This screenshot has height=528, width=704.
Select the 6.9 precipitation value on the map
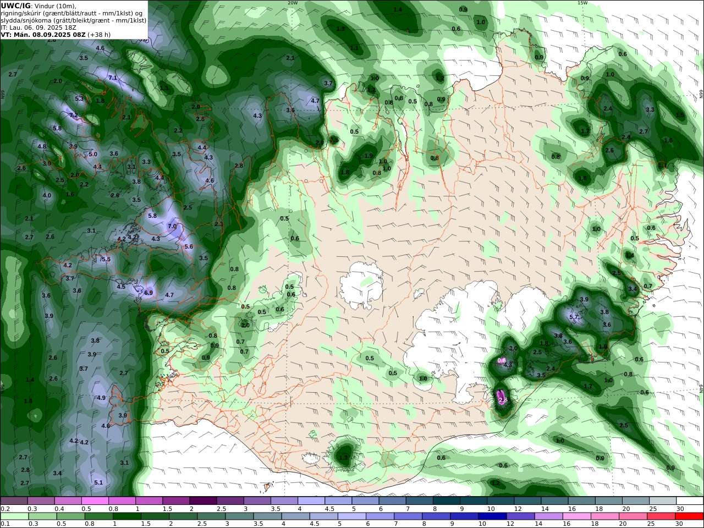point(148,293)
